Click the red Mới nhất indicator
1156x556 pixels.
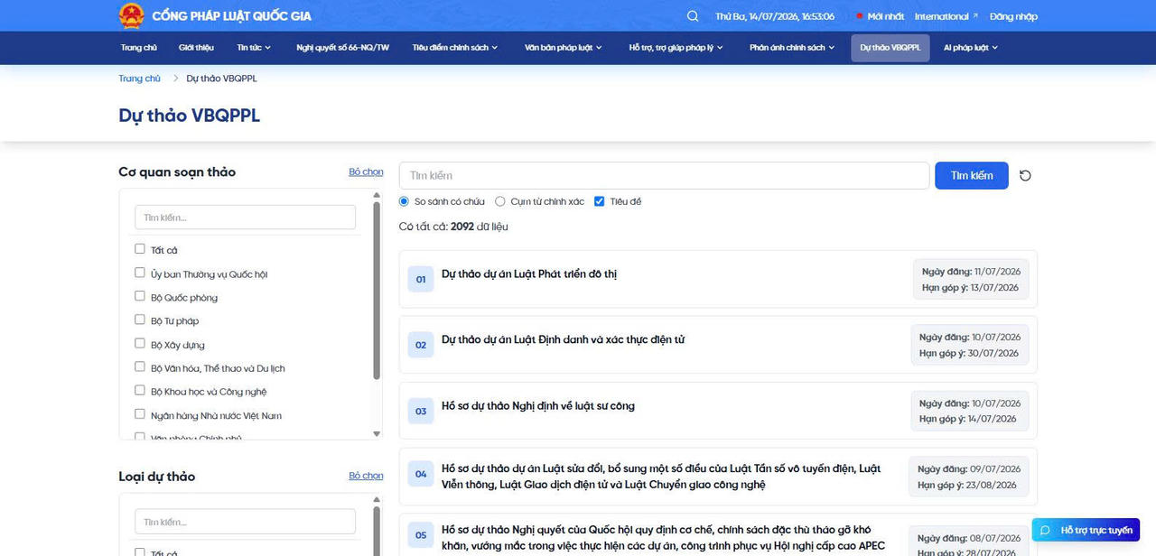pos(860,16)
